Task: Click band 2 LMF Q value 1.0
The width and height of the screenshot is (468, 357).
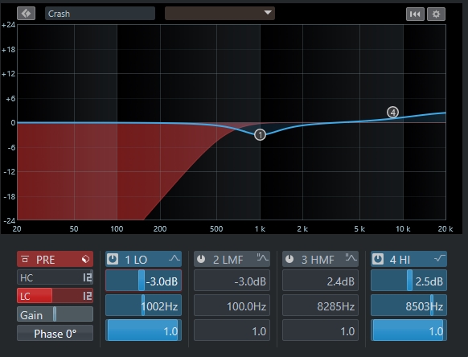Action: coord(232,330)
